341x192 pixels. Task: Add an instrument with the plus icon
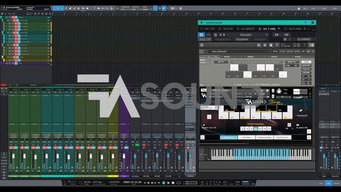(201, 22)
